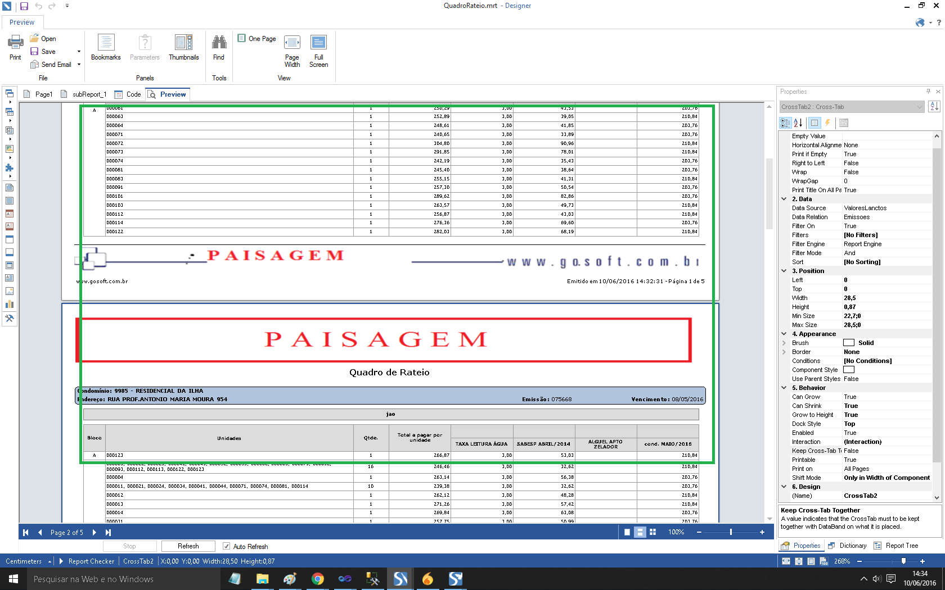The image size is (945, 590).
Task: Click the preview zoom slider handle
Action: (731, 532)
